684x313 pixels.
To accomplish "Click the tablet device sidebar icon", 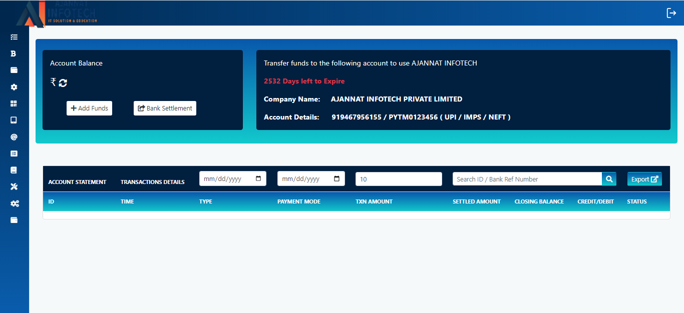I will (x=14, y=120).
